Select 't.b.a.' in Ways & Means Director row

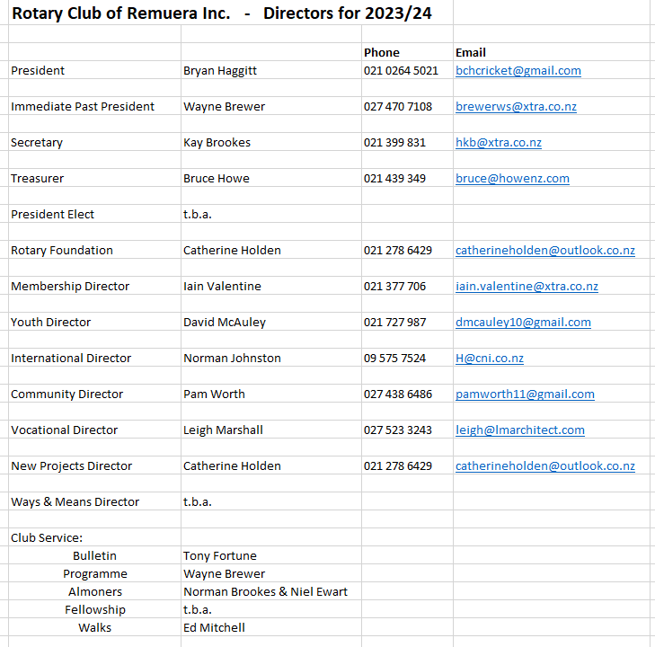pos(271,501)
